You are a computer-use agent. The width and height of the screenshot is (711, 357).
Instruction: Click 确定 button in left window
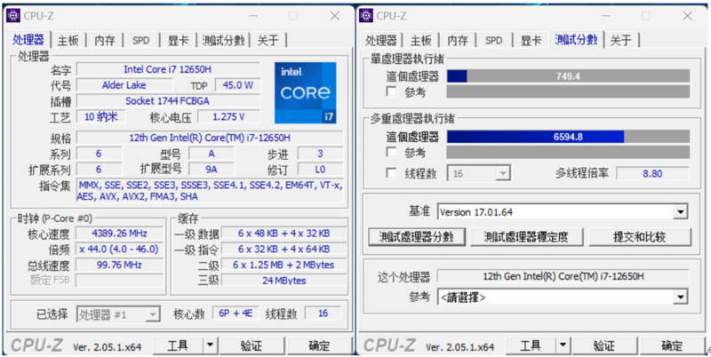[319, 345]
